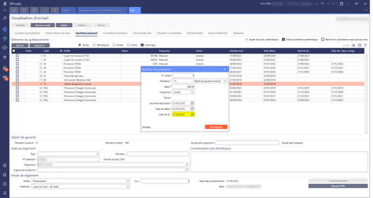Toggle Edition quittance systématique checkbox

click(284, 39)
